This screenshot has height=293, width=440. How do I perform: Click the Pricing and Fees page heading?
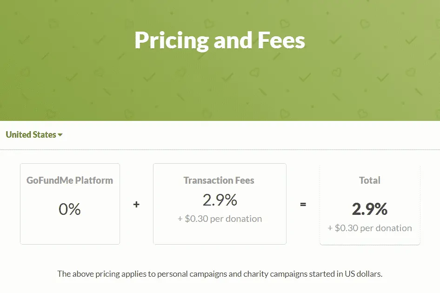tap(219, 40)
